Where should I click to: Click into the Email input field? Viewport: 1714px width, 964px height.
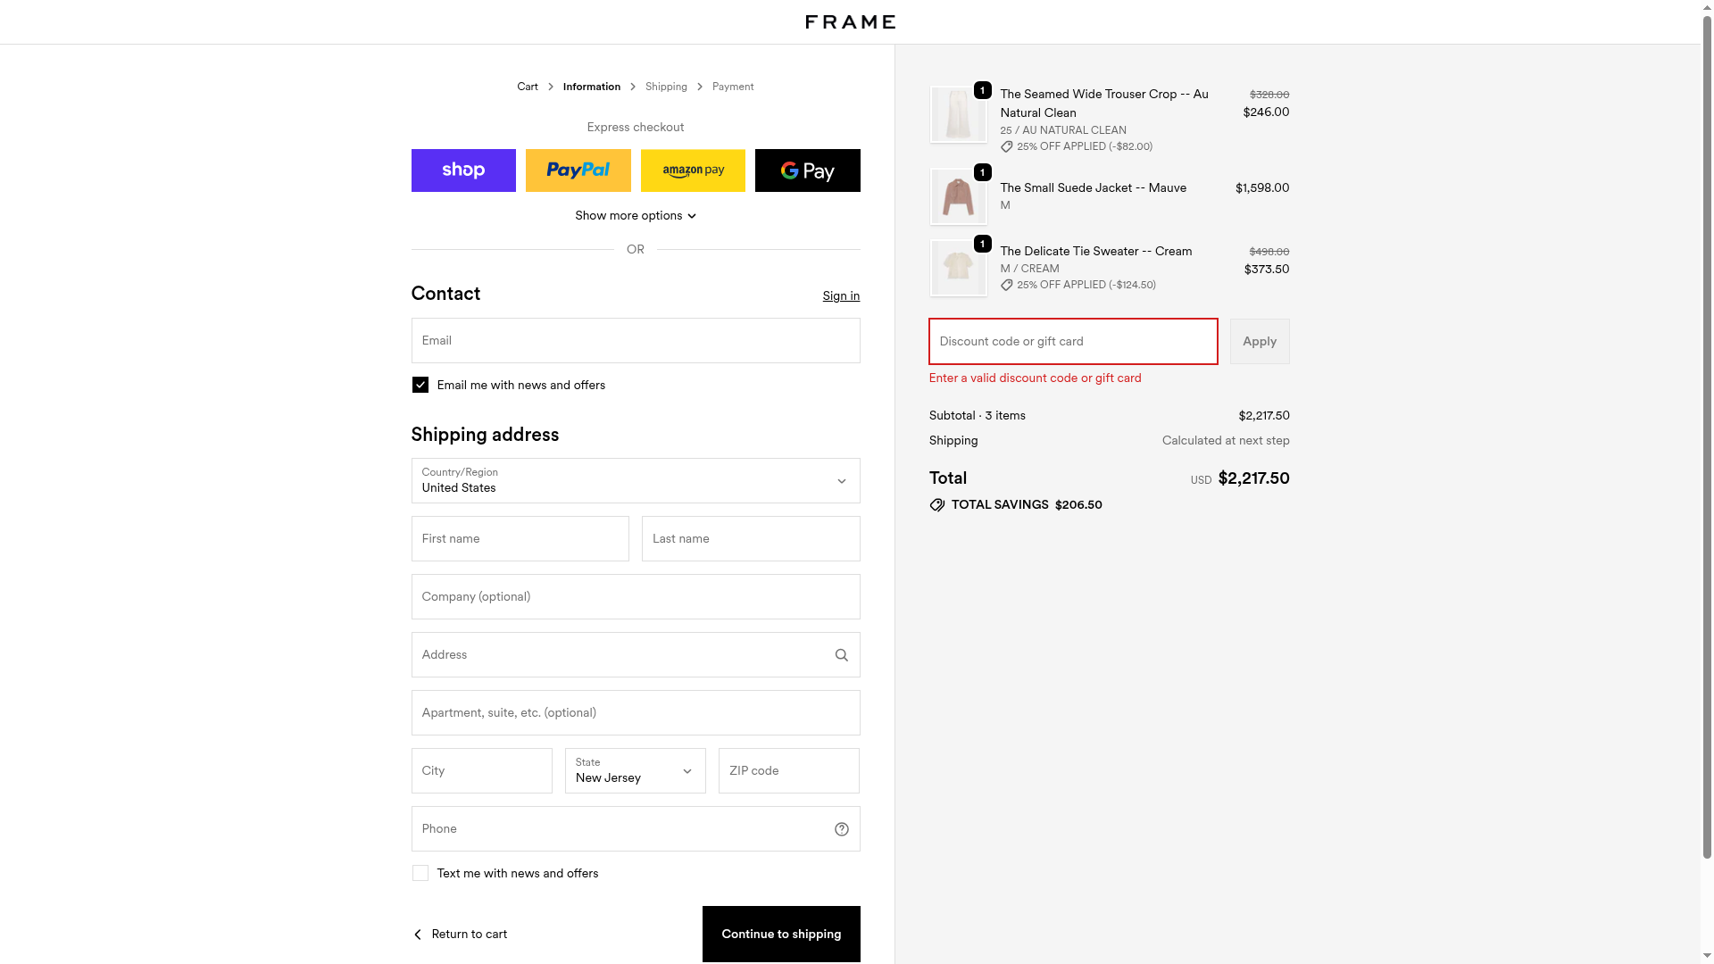(635, 341)
